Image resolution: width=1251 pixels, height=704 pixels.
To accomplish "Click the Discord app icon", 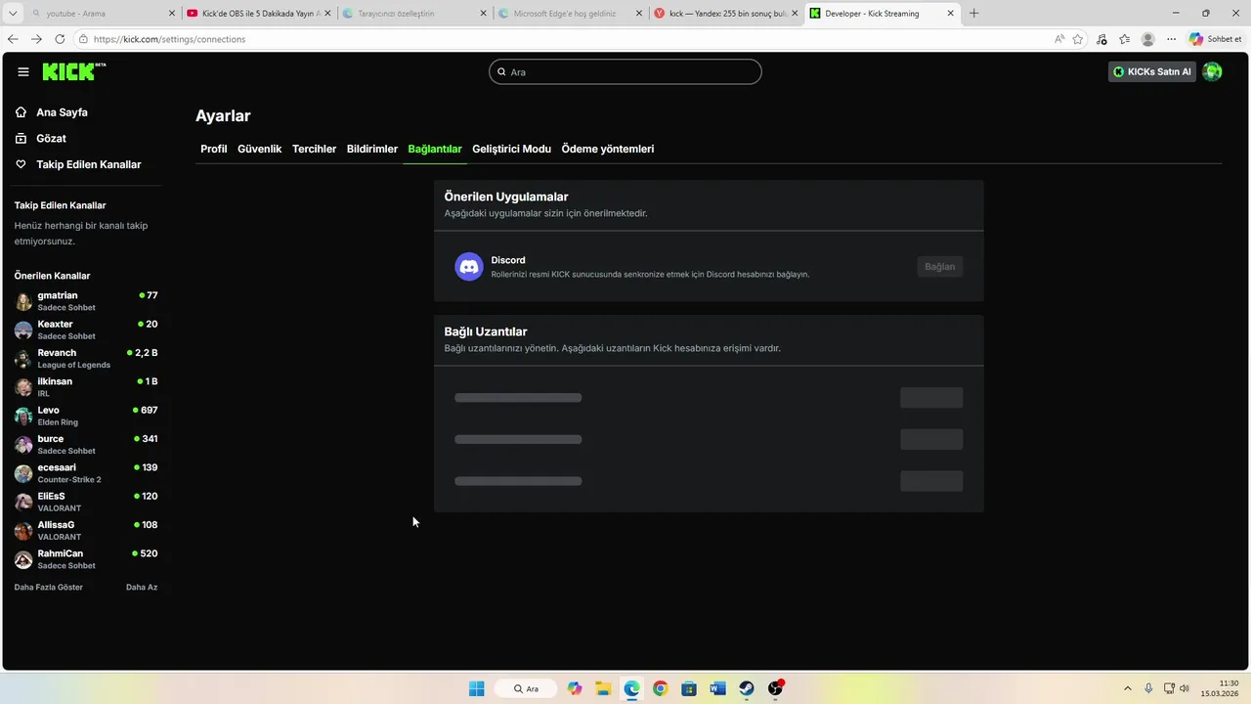I will 469,266.
